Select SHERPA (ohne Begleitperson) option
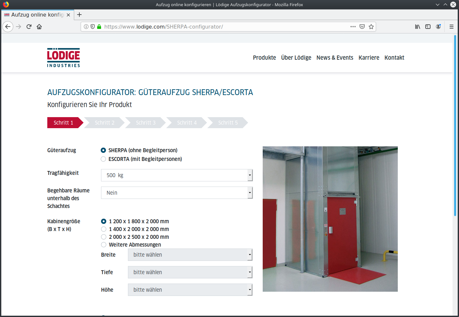This screenshot has height=317, width=459. point(103,150)
